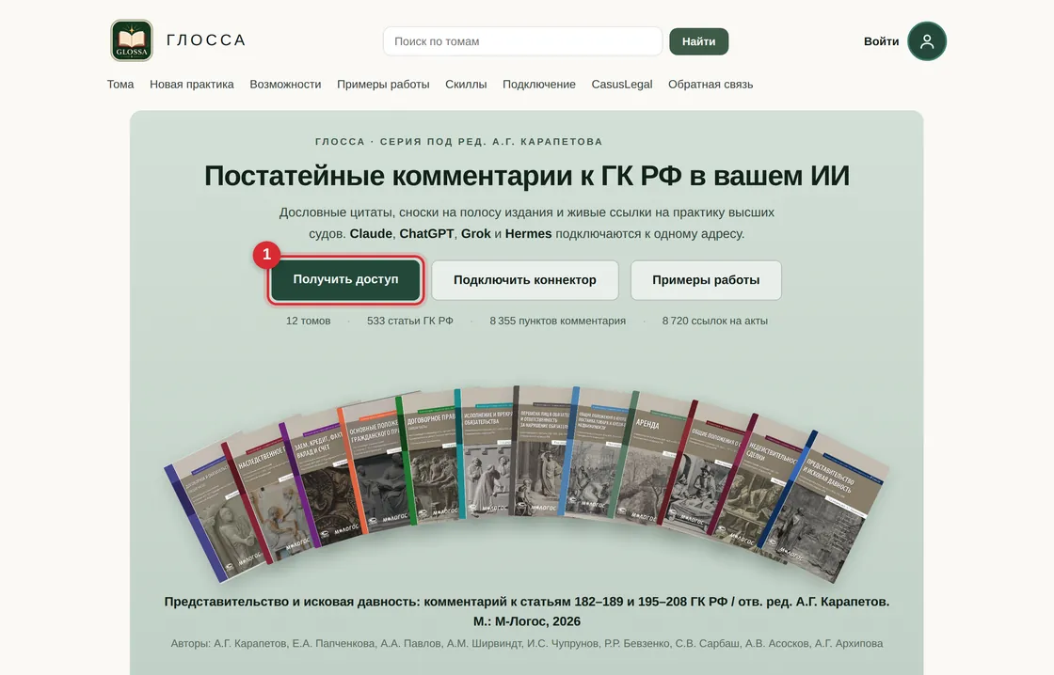
Task: Open the Перемена лиц в обязательстве cover
Action: pyautogui.click(x=541, y=451)
